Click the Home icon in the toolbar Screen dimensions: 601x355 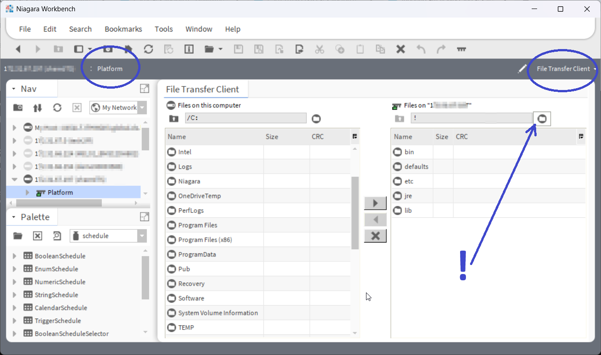(x=128, y=49)
